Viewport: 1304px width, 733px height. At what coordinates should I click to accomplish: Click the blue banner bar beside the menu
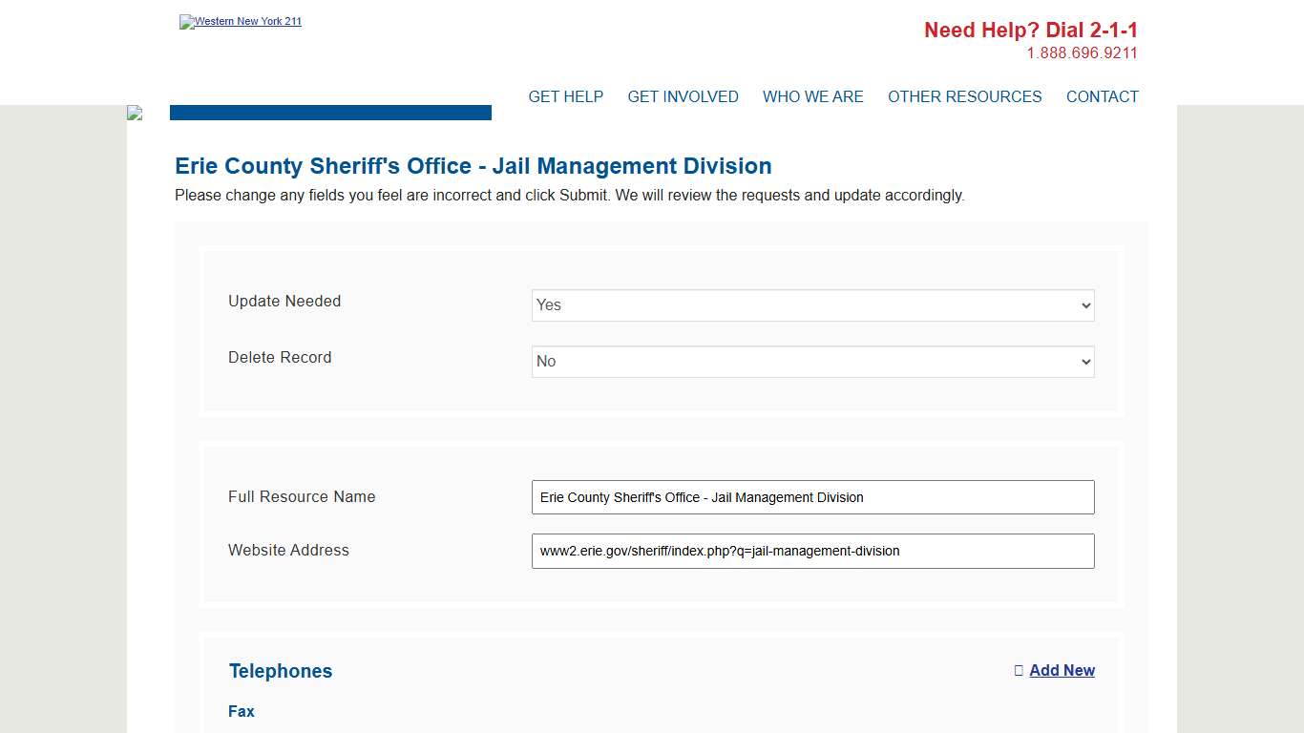330,113
